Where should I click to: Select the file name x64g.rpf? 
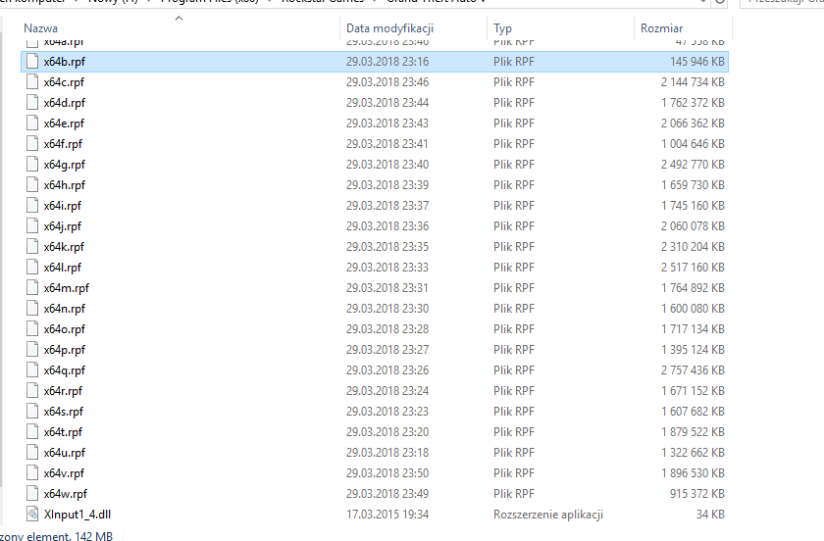point(64,165)
